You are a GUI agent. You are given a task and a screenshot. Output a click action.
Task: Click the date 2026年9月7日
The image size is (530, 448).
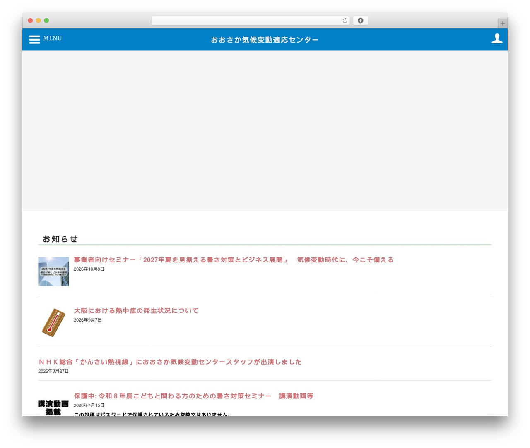coord(88,320)
